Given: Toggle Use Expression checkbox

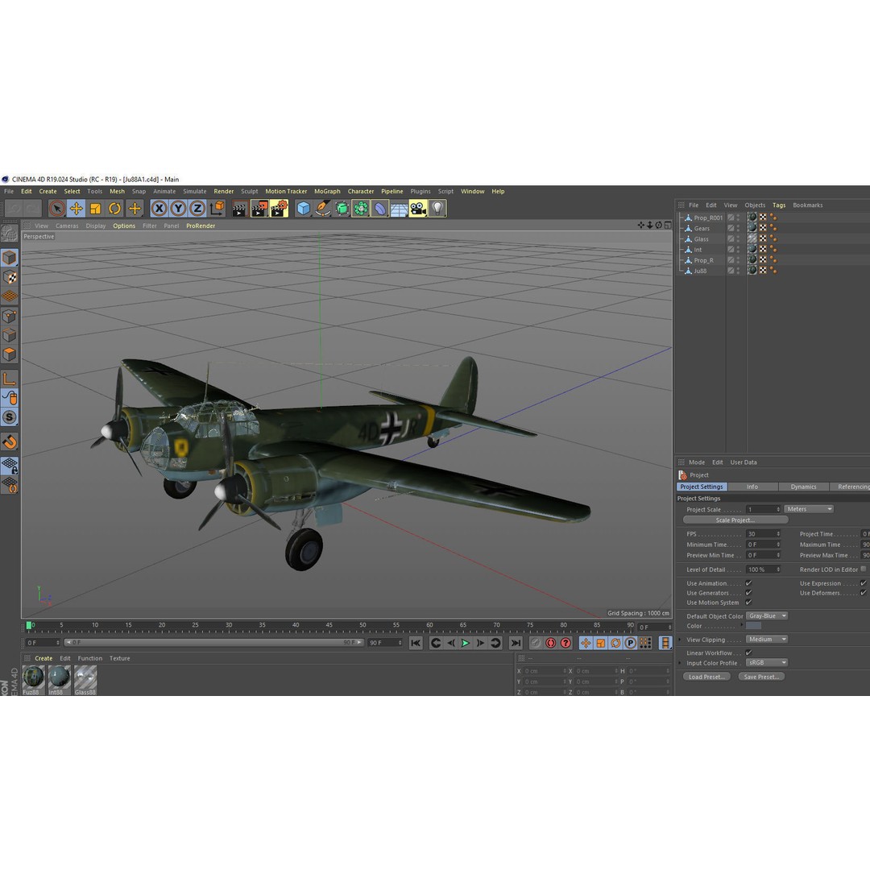Looking at the screenshot, I should pyautogui.click(x=864, y=583).
